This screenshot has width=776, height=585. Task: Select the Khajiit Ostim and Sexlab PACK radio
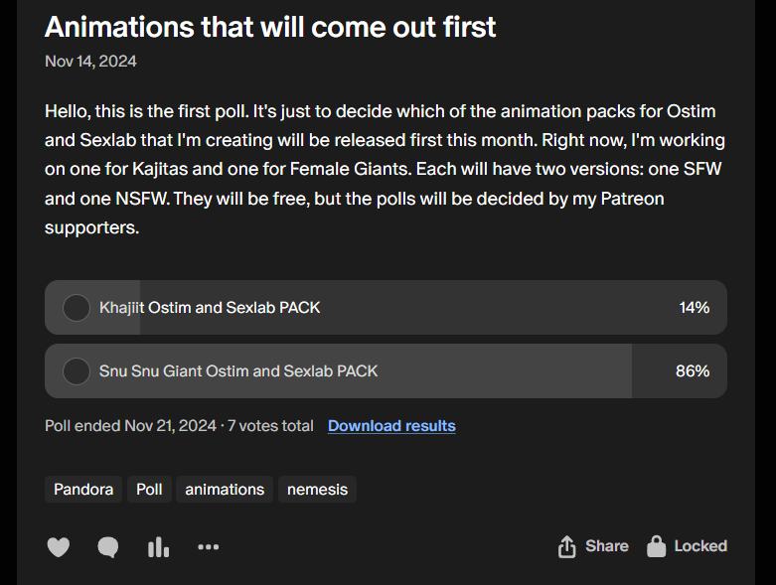[77, 308]
